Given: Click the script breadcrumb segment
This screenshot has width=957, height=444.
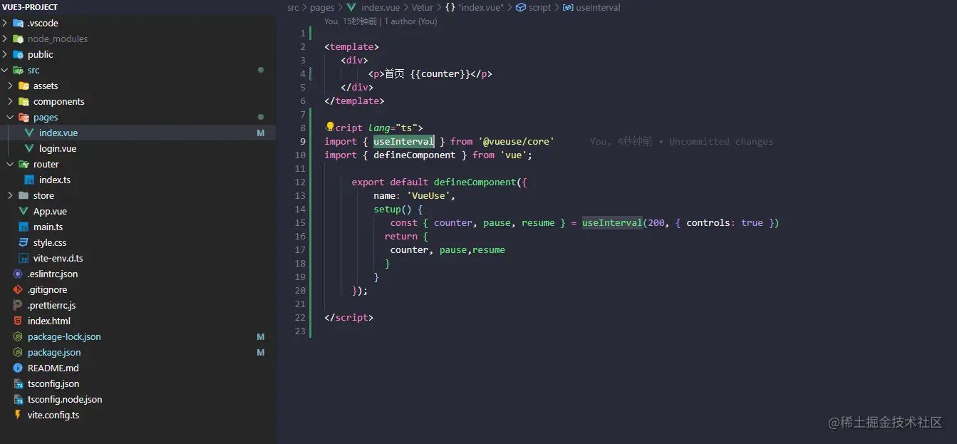Looking at the screenshot, I should click(x=539, y=7).
